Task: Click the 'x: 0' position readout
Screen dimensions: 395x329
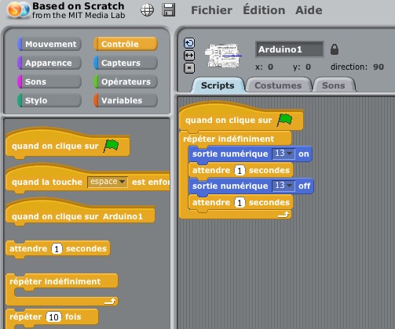Action: point(264,67)
